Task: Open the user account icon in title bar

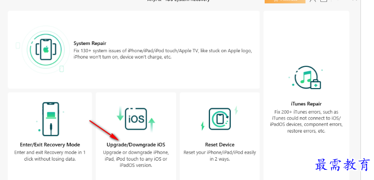Action: point(313,0)
